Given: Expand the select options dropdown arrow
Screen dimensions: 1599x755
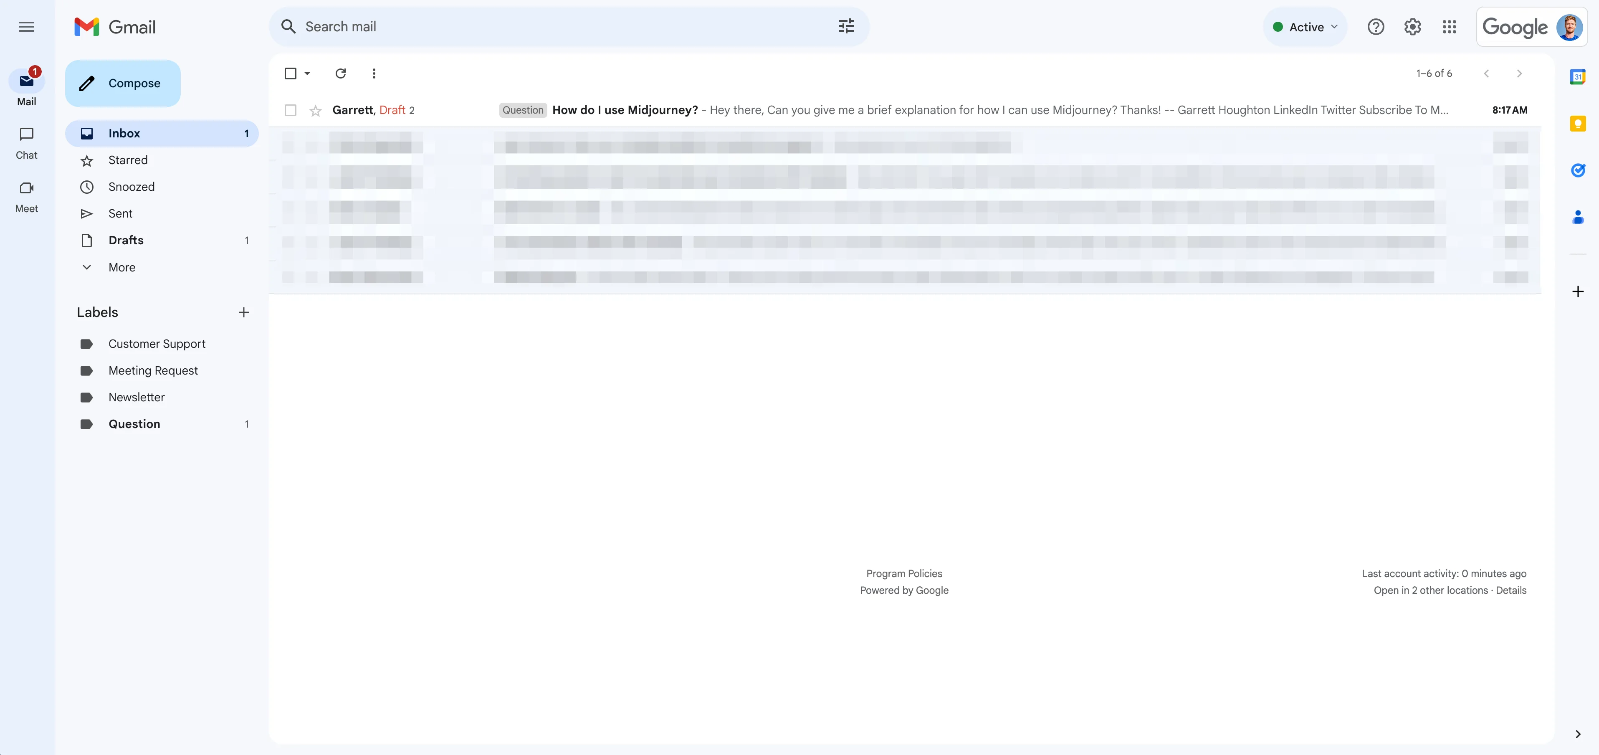Looking at the screenshot, I should tap(307, 73).
